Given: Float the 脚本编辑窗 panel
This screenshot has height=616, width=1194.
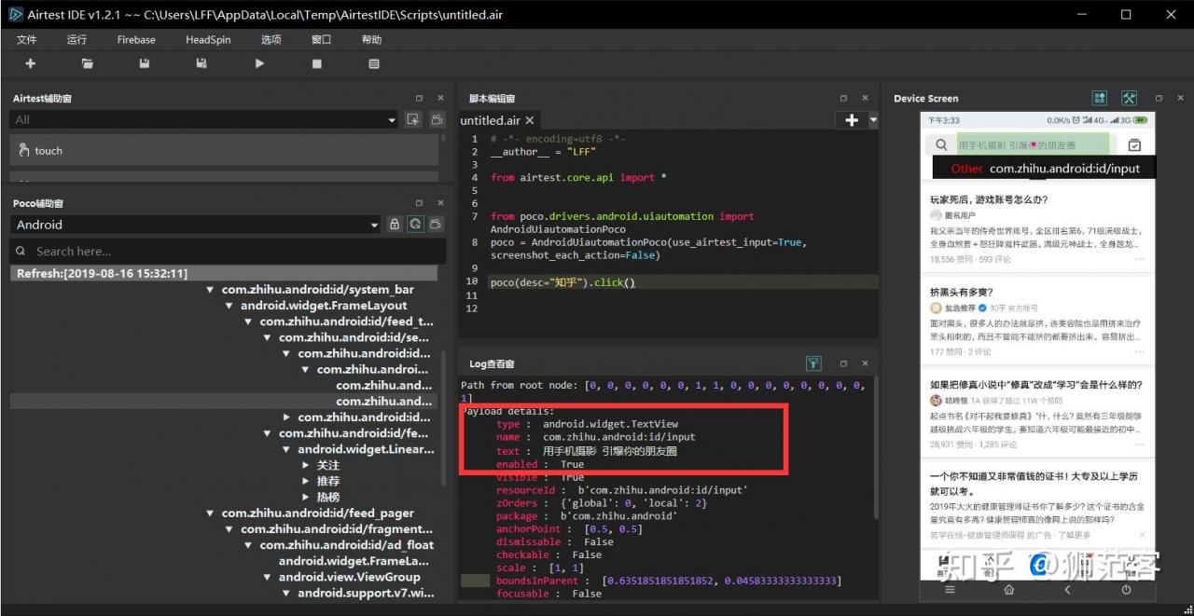Looking at the screenshot, I should pyautogui.click(x=844, y=98).
